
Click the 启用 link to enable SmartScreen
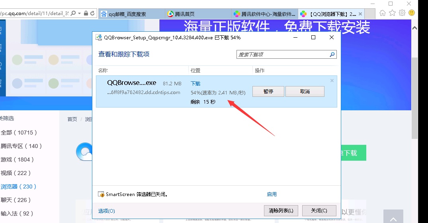(272, 194)
